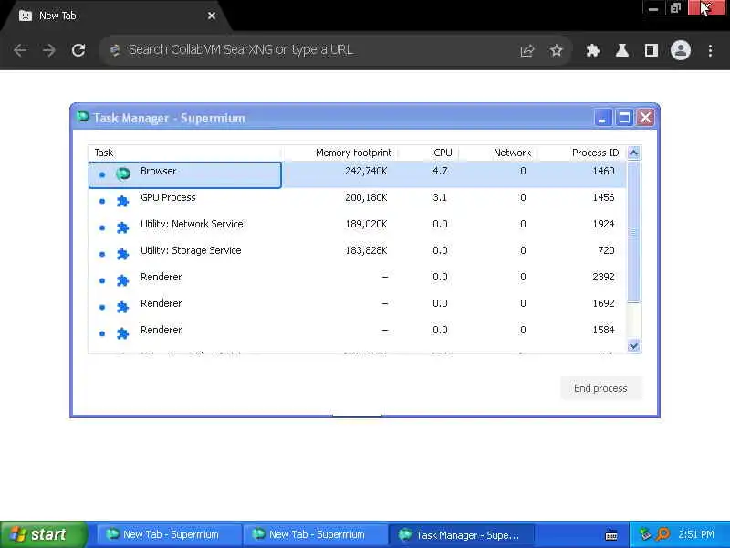Click the task list scroll up arrow

pyautogui.click(x=633, y=153)
